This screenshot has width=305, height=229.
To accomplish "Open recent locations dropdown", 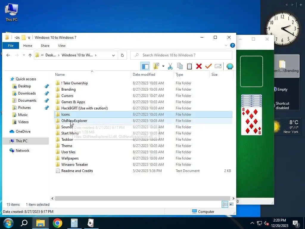I will [24, 55].
